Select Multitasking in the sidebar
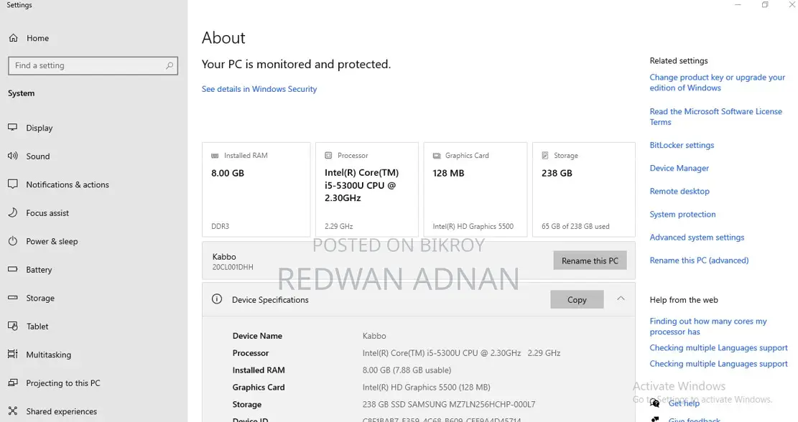798x422 pixels. point(48,355)
